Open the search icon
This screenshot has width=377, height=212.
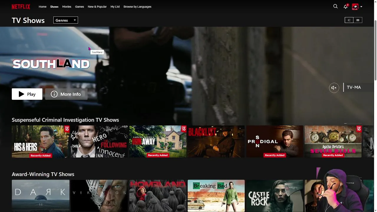click(335, 6)
